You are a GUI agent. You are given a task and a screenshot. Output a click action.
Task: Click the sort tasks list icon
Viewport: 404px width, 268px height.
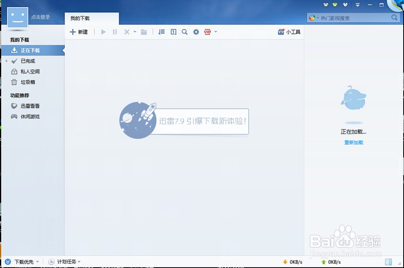click(x=162, y=32)
